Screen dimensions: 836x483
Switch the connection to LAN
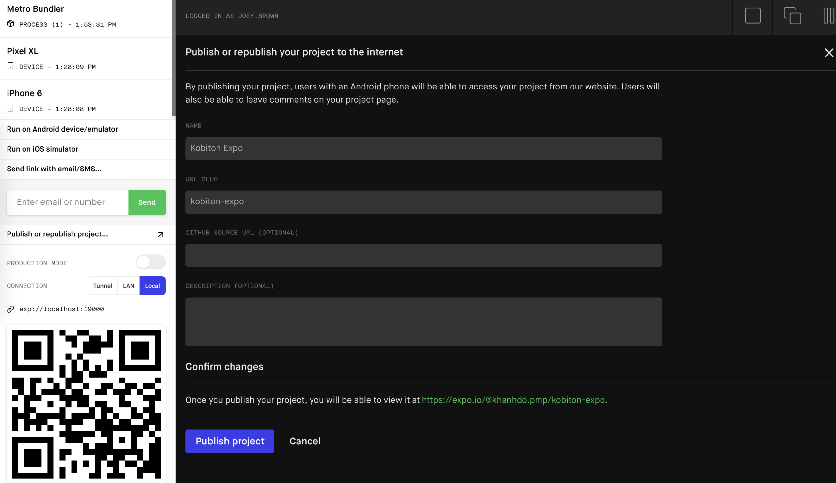[x=129, y=285]
